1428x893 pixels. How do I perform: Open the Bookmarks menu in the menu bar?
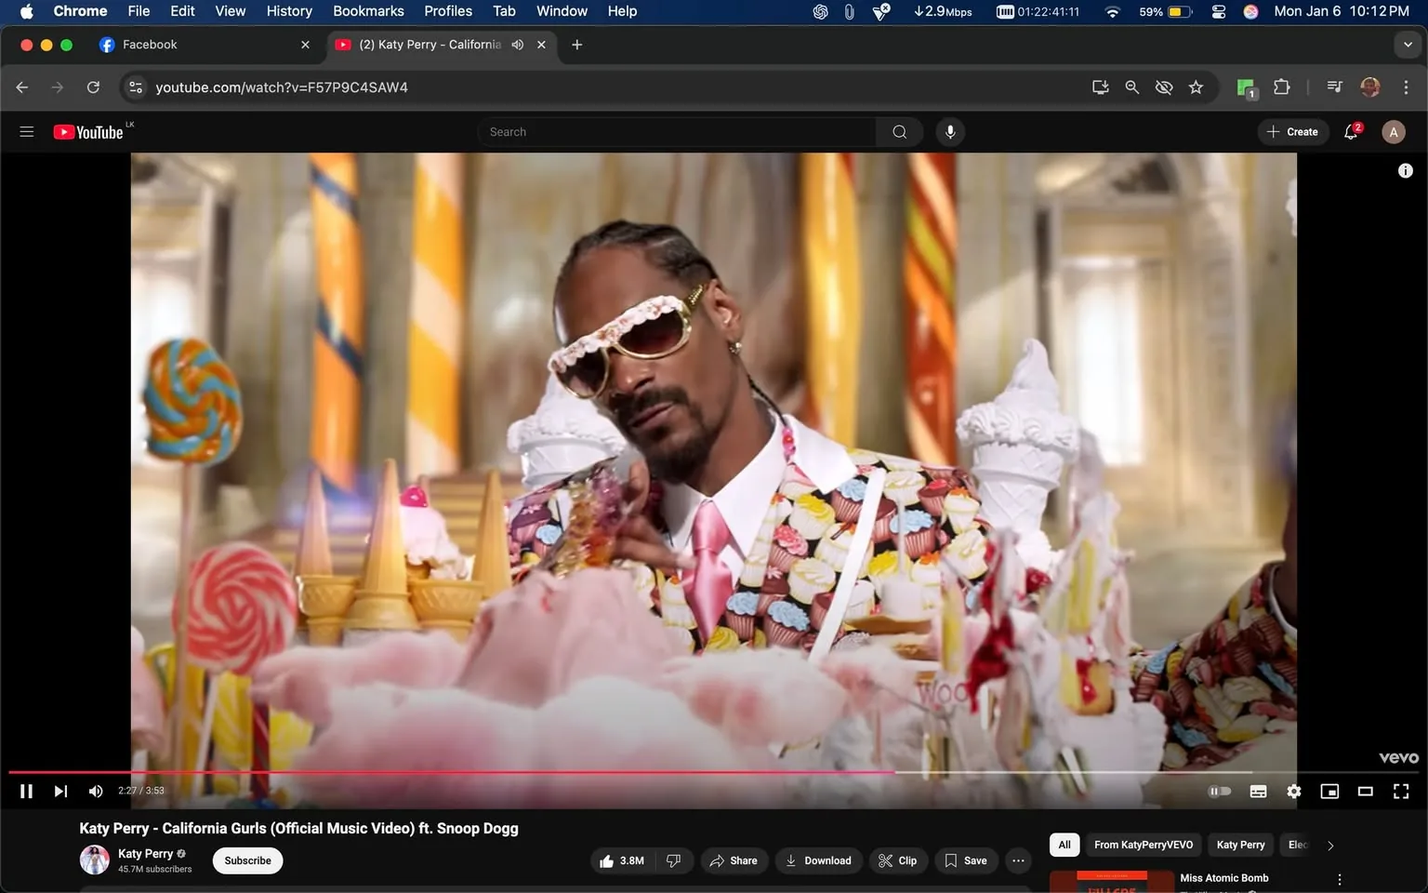368,11
